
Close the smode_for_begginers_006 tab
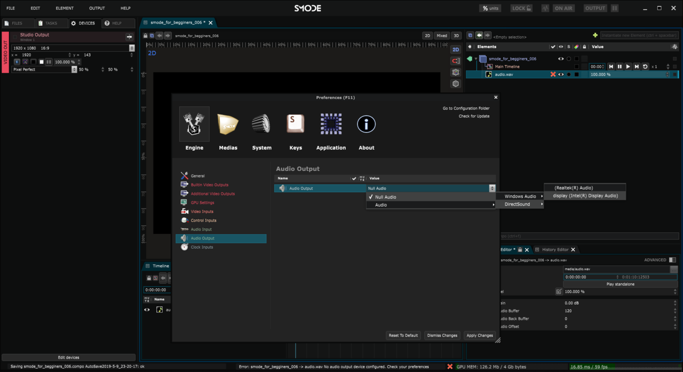pos(211,23)
